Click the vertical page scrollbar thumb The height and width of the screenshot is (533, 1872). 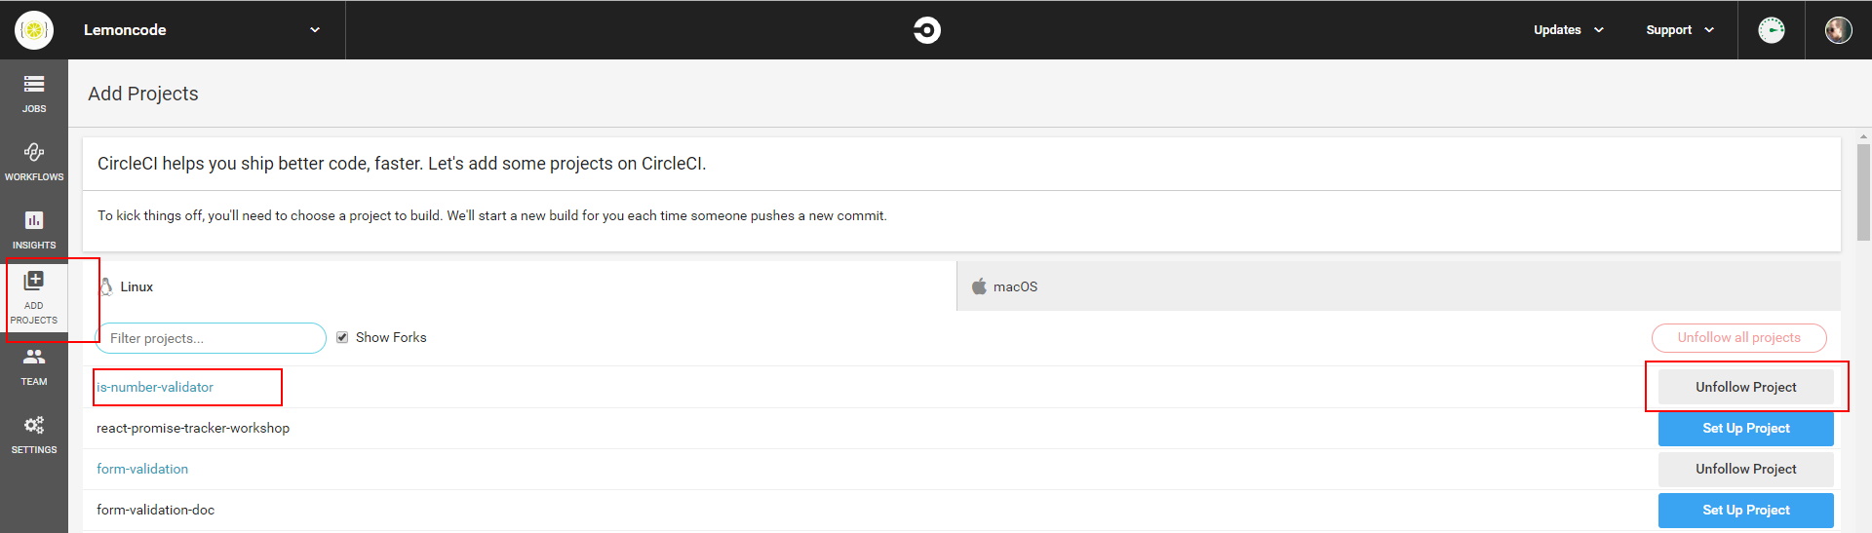(1863, 192)
